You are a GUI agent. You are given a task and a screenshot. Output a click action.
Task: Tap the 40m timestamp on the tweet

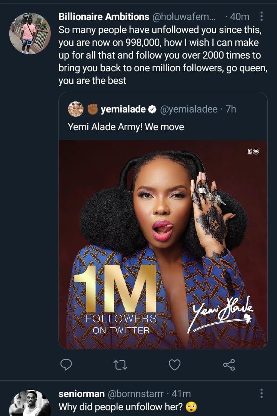(239, 17)
